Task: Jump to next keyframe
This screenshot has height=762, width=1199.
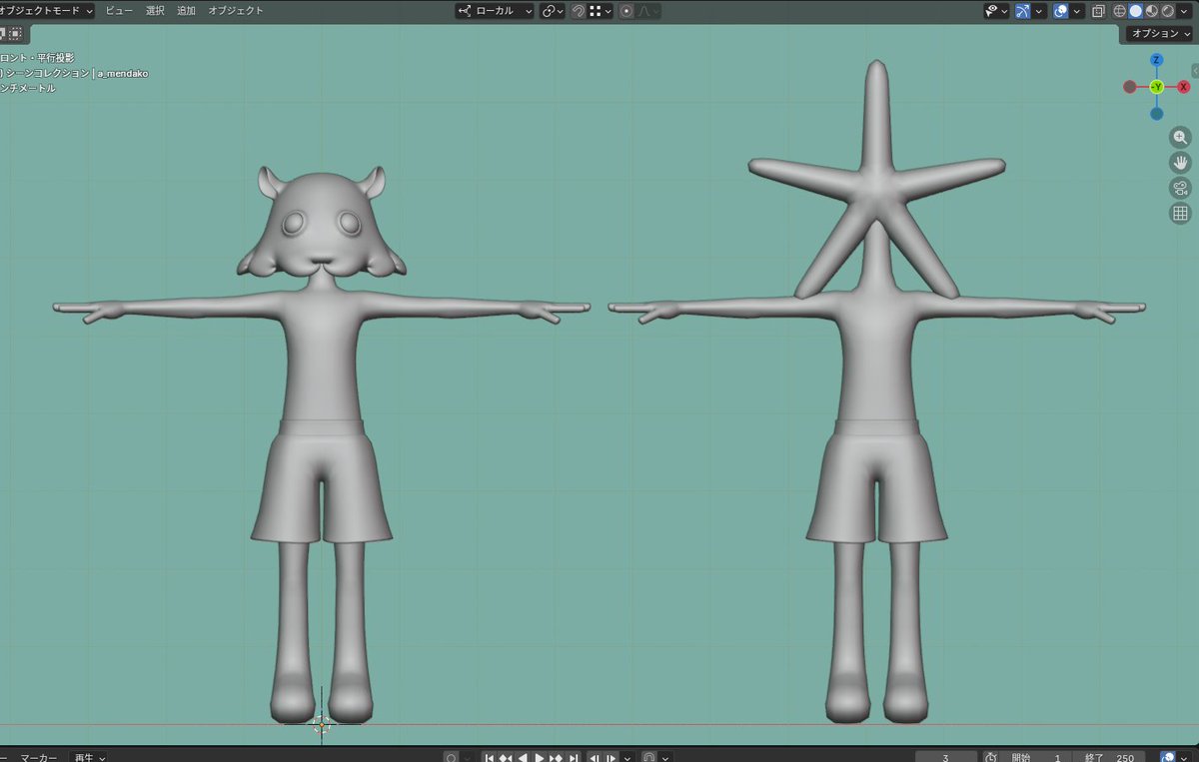Action: pyautogui.click(x=557, y=757)
